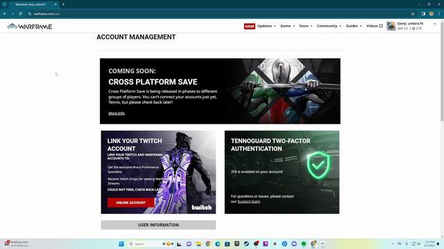
Task: Open the Support team link
Action: pyautogui.click(x=248, y=201)
